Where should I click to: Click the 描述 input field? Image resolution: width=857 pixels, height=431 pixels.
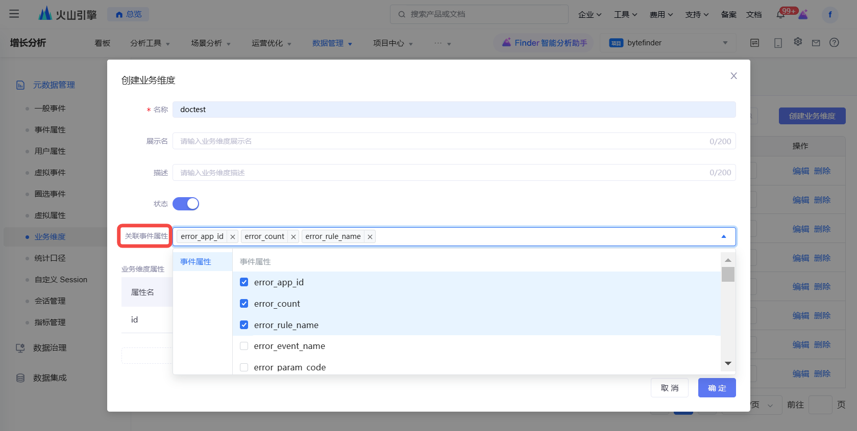(454, 173)
